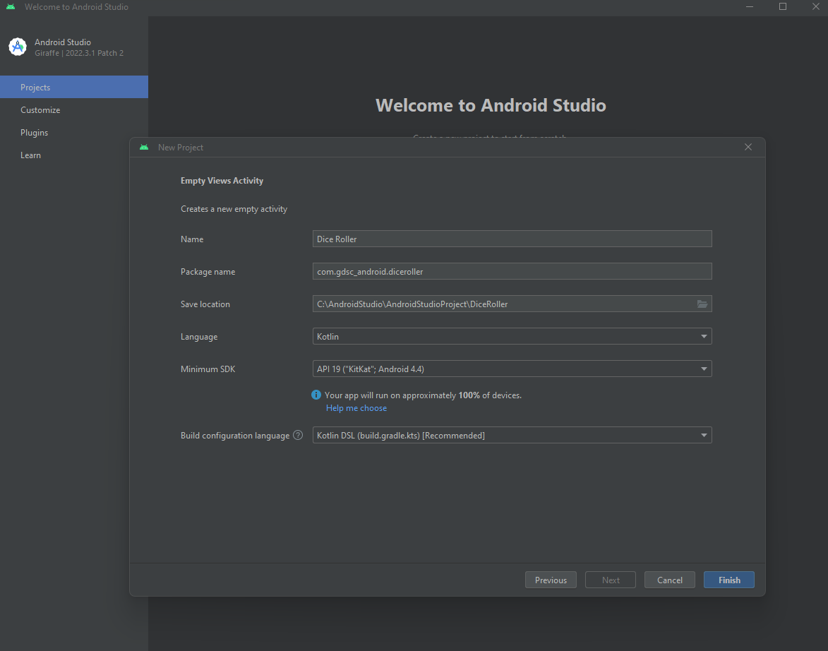Screen dimensions: 828x651
Task: Go back with the Previous button
Action: click(x=551, y=580)
